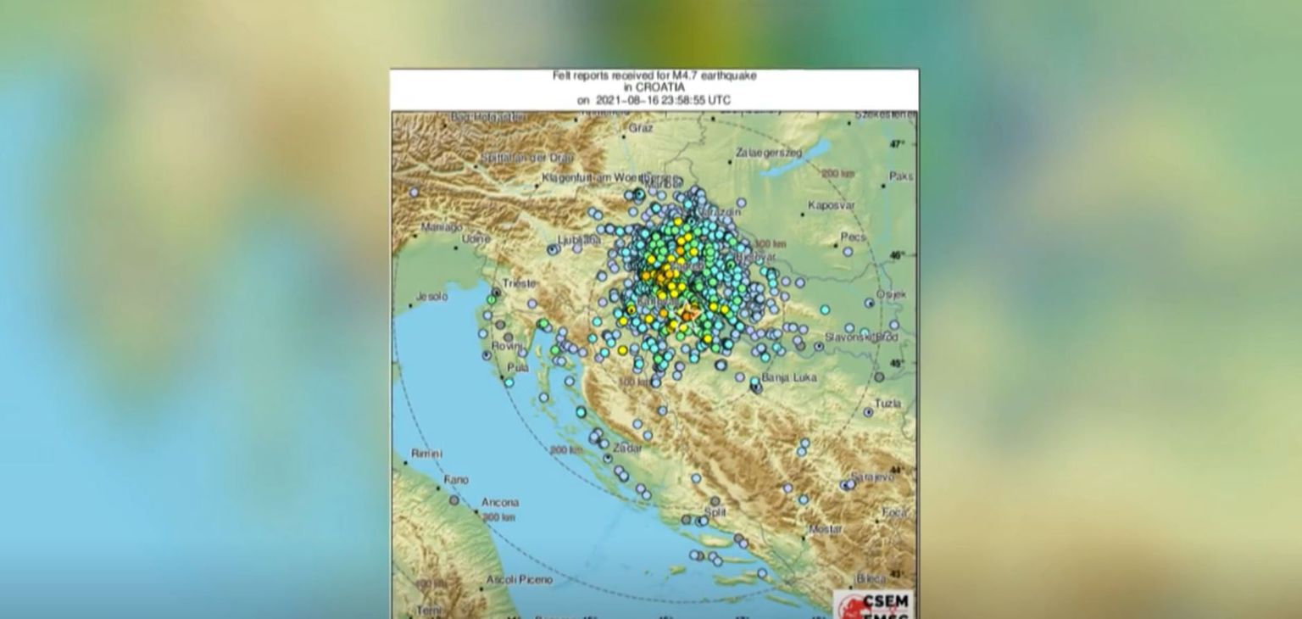Click the CSEM EMSC logo
Screen dimensions: 1302x619
874,604
